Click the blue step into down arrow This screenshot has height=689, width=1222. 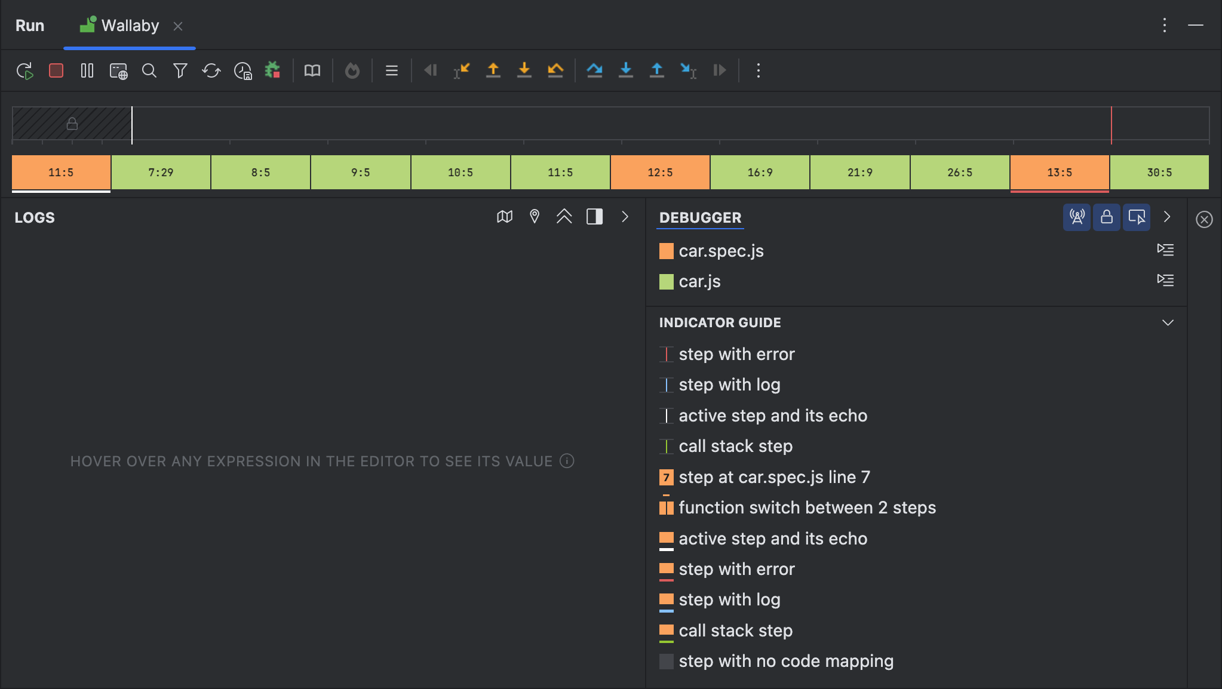tap(626, 70)
